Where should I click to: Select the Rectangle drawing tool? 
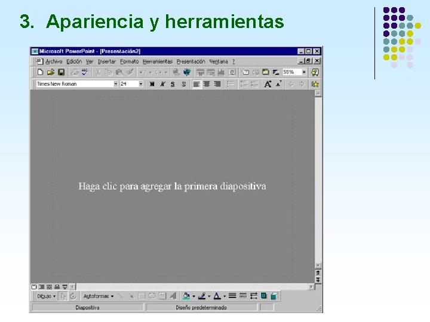click(142, 296)
